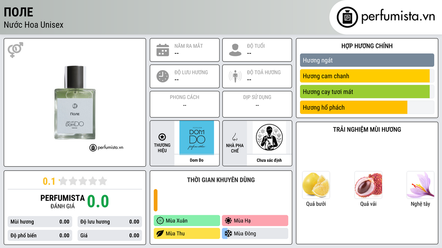Image resolution: width=442 pixels, height=248 pixels.
Task: Open the Dom Do brand name link
Action: tap(196, 160)
